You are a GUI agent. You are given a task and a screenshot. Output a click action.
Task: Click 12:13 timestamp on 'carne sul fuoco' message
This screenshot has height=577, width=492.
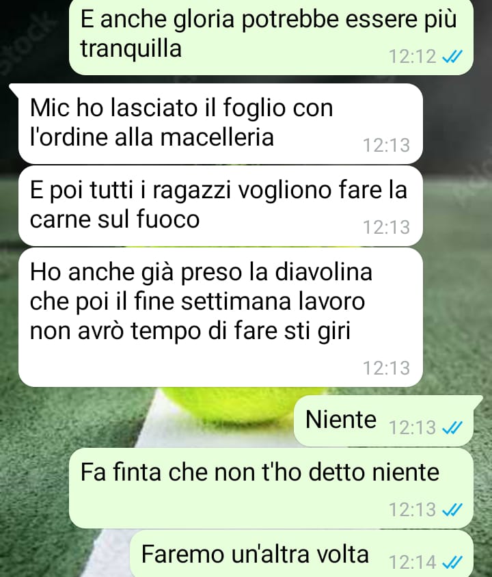pos(387,227)
